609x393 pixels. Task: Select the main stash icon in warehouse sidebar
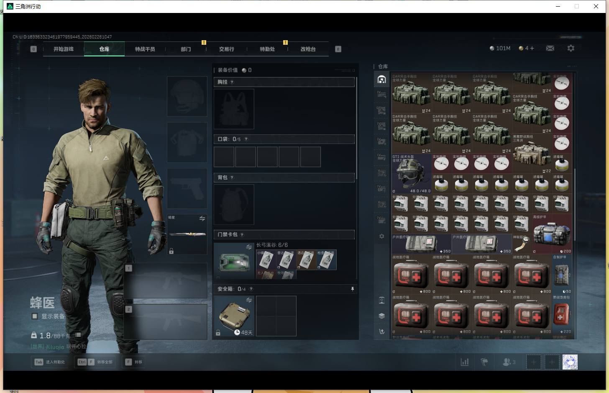pyautogui.click(x=381, y=80)
